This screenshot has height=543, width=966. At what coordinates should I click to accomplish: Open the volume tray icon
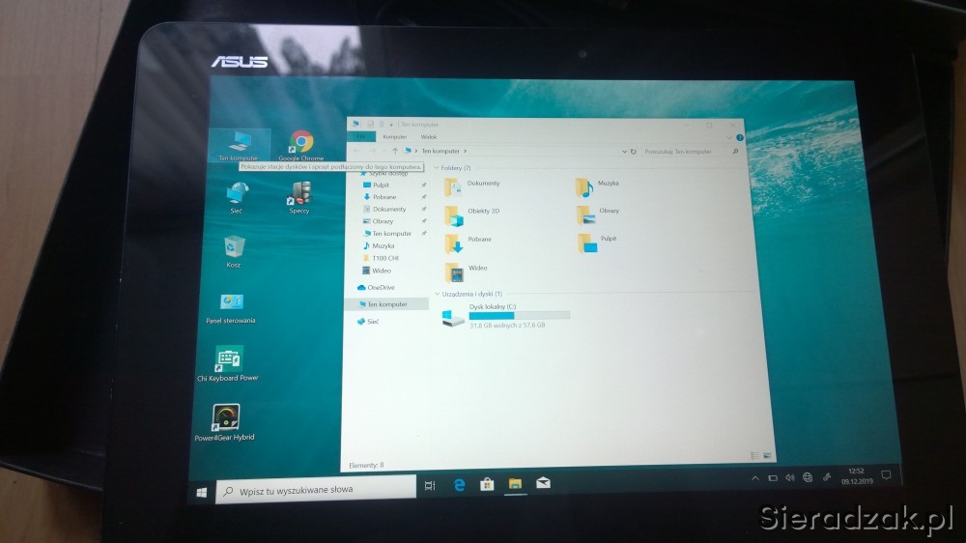point(790,478)
